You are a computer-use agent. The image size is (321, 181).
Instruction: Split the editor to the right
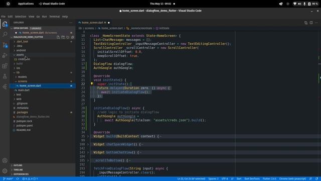pos(311,23)
